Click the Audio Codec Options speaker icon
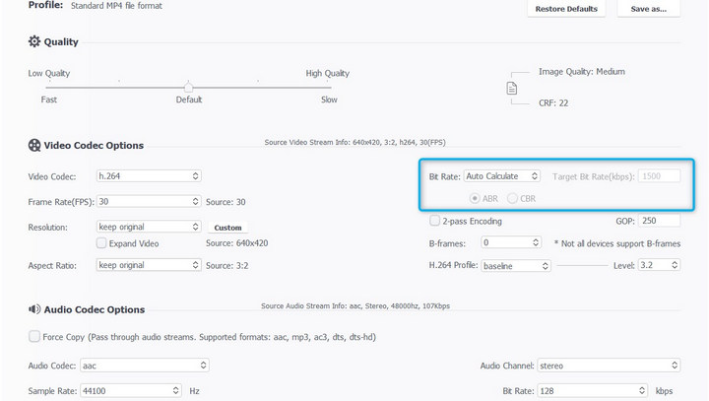The width and height of the screenshot is (709, 401). (x=34, y=309)
